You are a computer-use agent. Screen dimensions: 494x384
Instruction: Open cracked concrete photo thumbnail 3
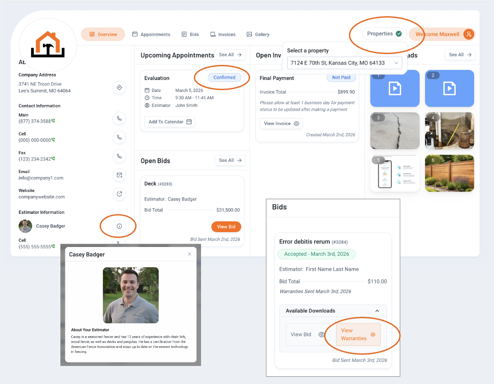coord(395,131)
